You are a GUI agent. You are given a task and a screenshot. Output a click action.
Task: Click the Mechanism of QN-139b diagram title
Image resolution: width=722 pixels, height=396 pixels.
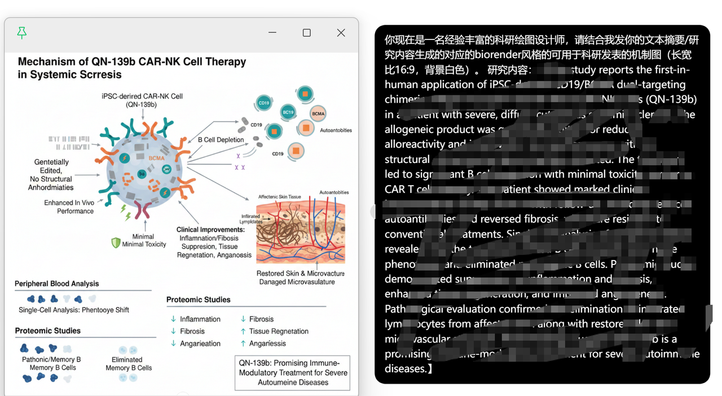point(132,68)
